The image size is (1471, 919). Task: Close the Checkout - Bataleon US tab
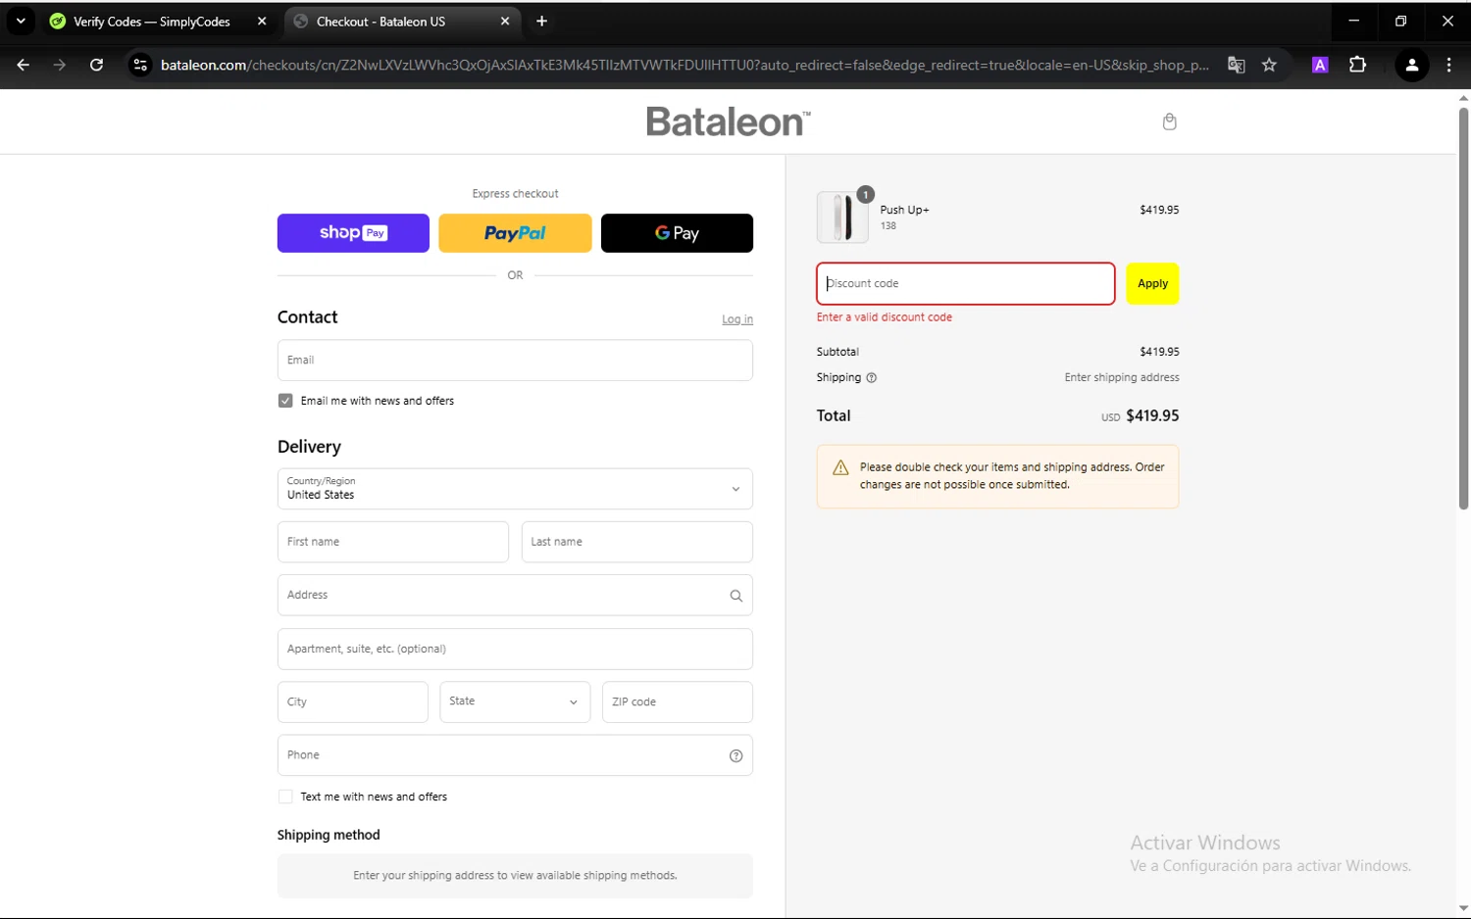[x=505, y=22]
